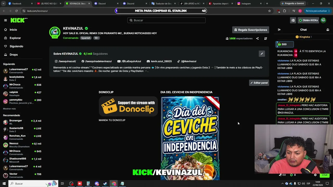
Task: Open a new browser tab
Action: [x=267, y=4]
